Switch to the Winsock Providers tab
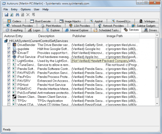The width and height of the screenshot is (162, 134). point(20,26)
